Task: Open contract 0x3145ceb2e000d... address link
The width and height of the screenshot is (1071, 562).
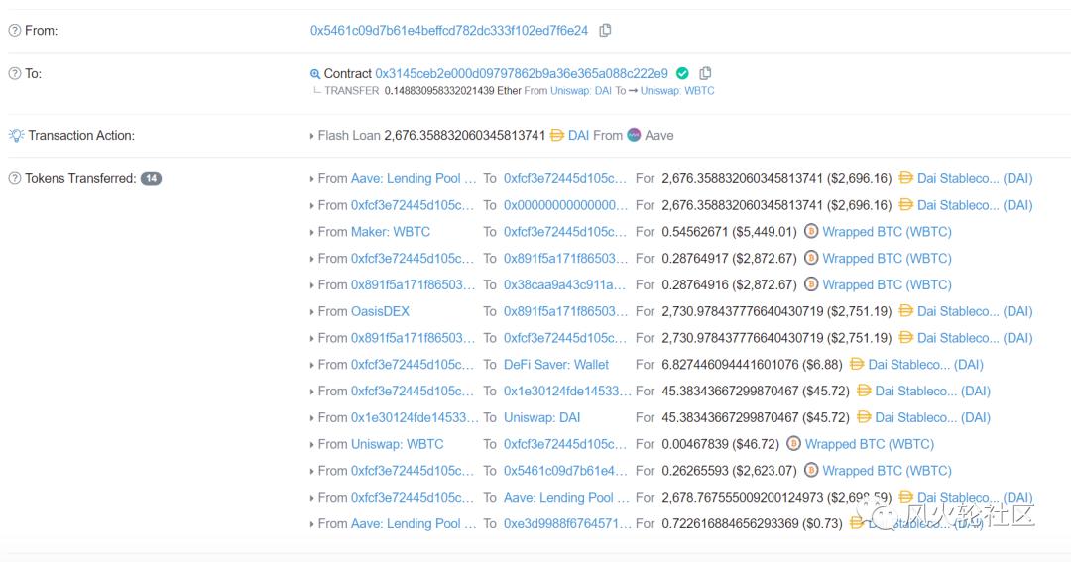Action: (x=521, y=73)
